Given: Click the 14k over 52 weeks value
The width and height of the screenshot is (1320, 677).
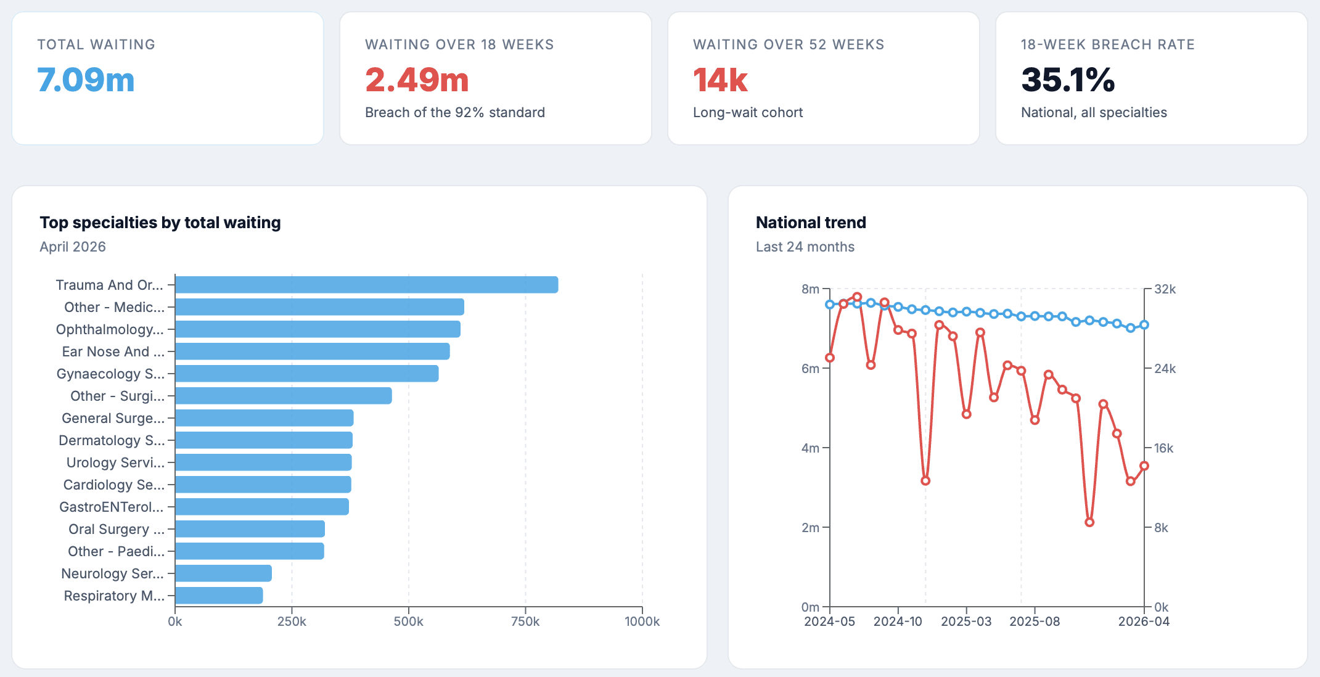Looking at the screenshot, I should [720, 80].
